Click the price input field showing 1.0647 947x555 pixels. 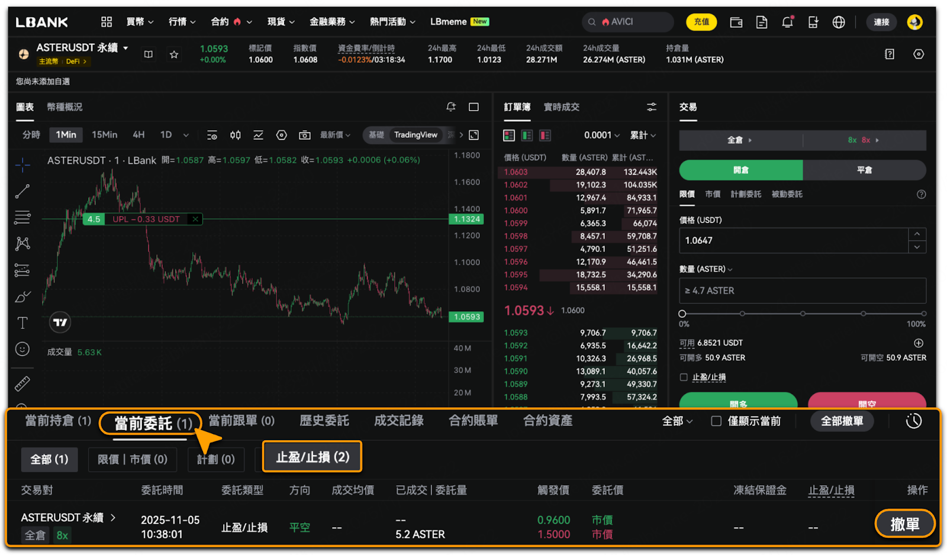[794, 241]
